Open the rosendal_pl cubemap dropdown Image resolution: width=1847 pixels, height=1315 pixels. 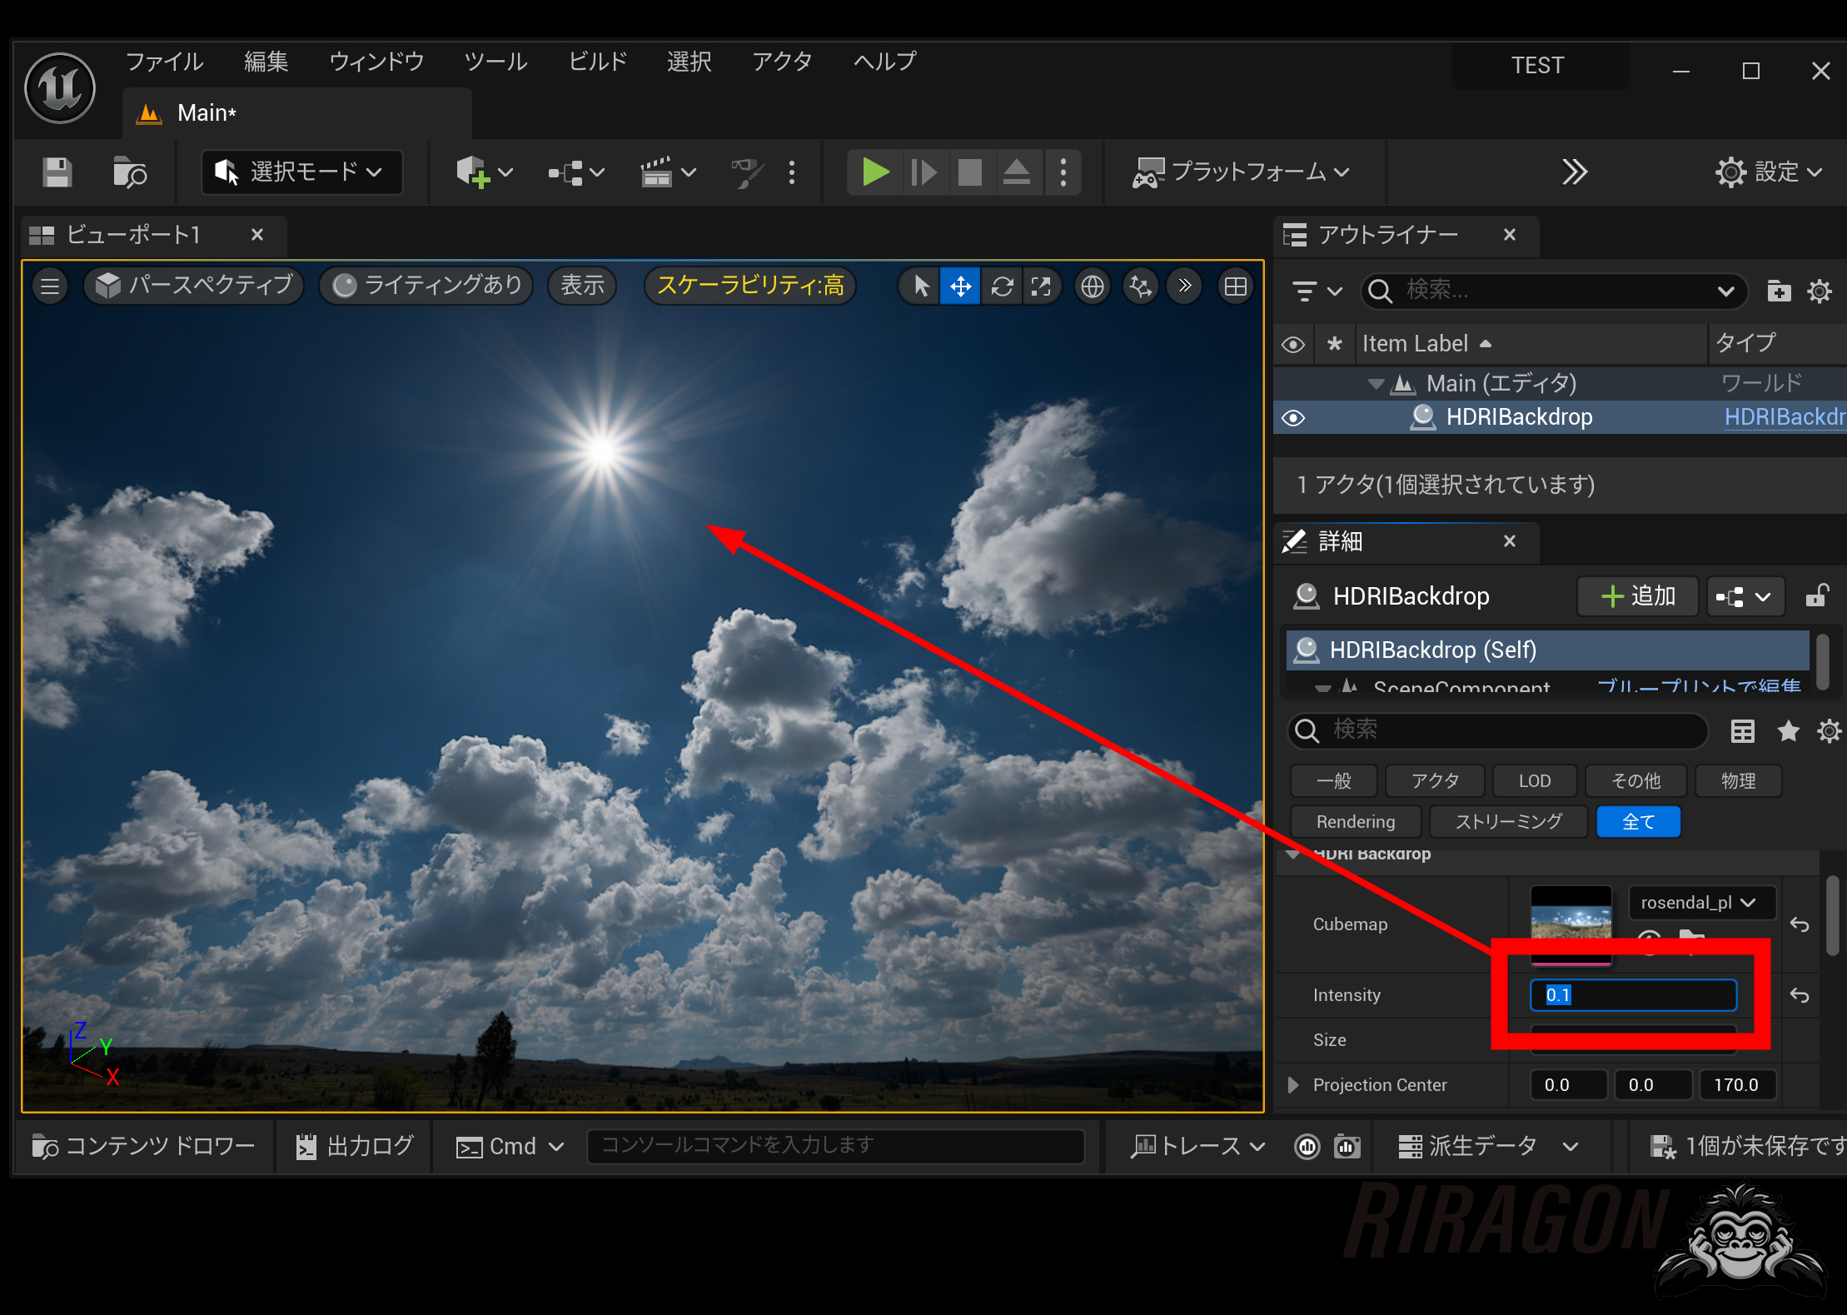point(1700,903)
